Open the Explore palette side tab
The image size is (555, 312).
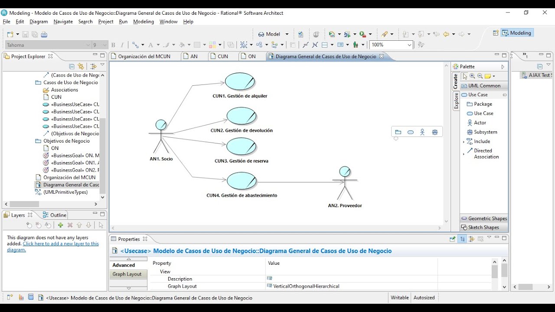pos(456,101)
